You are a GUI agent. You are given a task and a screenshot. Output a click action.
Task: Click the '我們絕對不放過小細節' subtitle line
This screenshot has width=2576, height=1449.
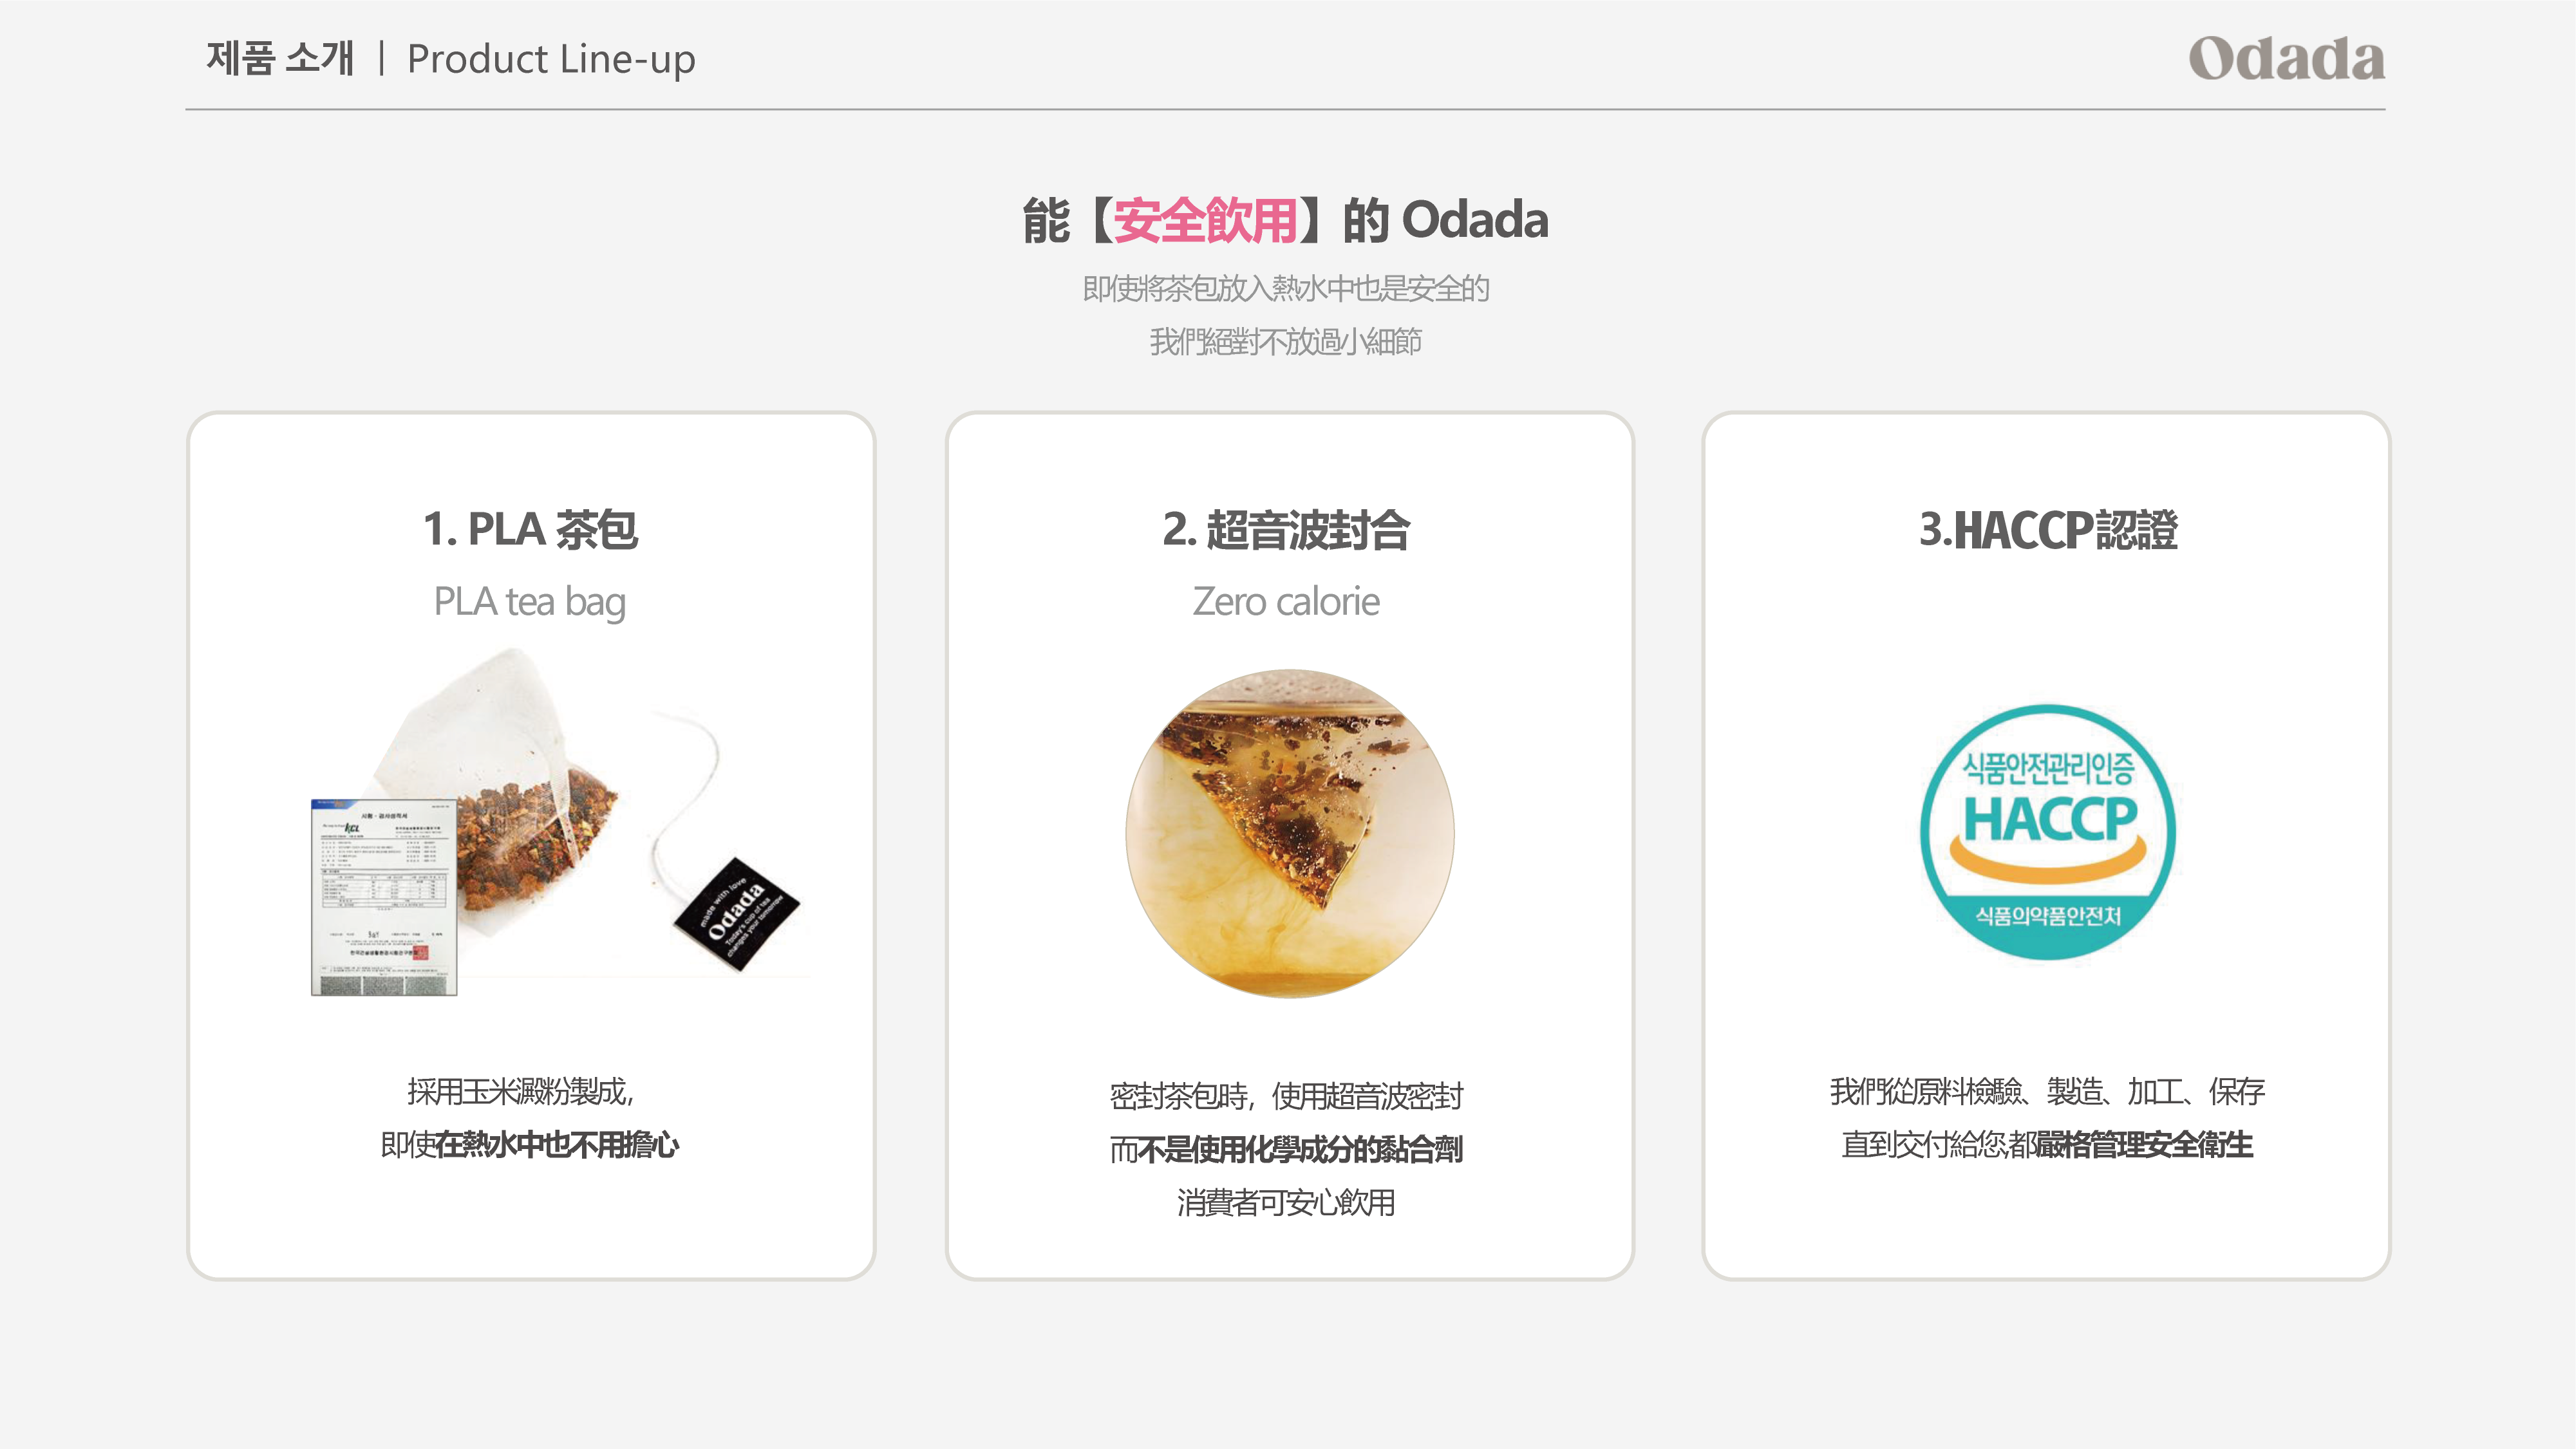pos(1286,342)
